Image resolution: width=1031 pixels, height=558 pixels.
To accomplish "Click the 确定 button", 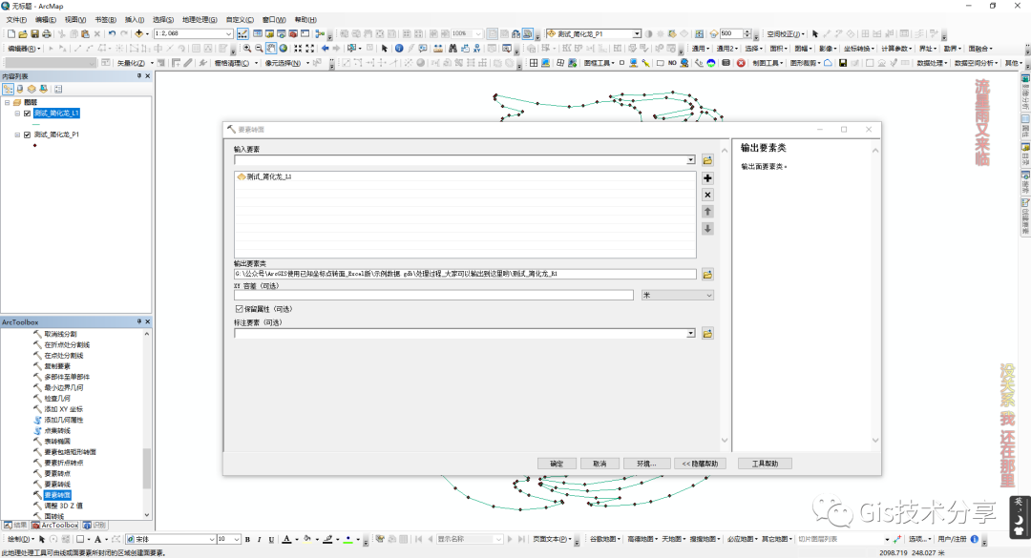I will click(556, 464).
